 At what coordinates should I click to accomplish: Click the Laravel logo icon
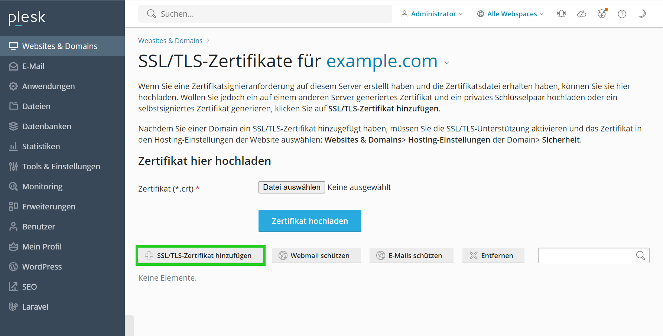click(x=13, y=307)
